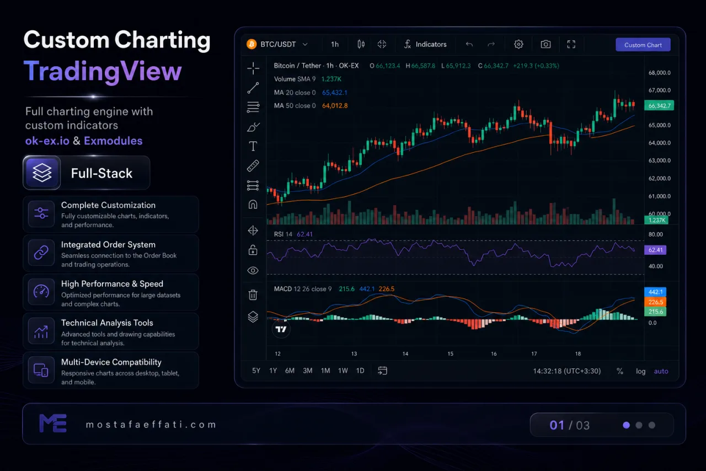Toggle the auto scale
Viewport: 706px width, 471px height.
(x=661, y=371)
